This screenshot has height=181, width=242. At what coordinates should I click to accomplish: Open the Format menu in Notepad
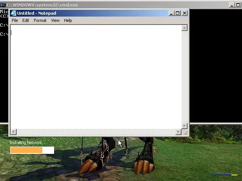pos(40,20)
